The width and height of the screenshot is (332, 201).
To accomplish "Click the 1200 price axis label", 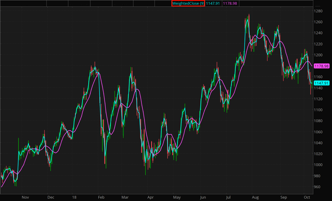I will point(318,55).
